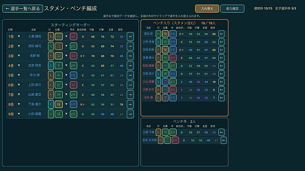Screen dimensions: 305x171
Task: Switch to the 能力確認 mode tab
Action: coord(232,8)
